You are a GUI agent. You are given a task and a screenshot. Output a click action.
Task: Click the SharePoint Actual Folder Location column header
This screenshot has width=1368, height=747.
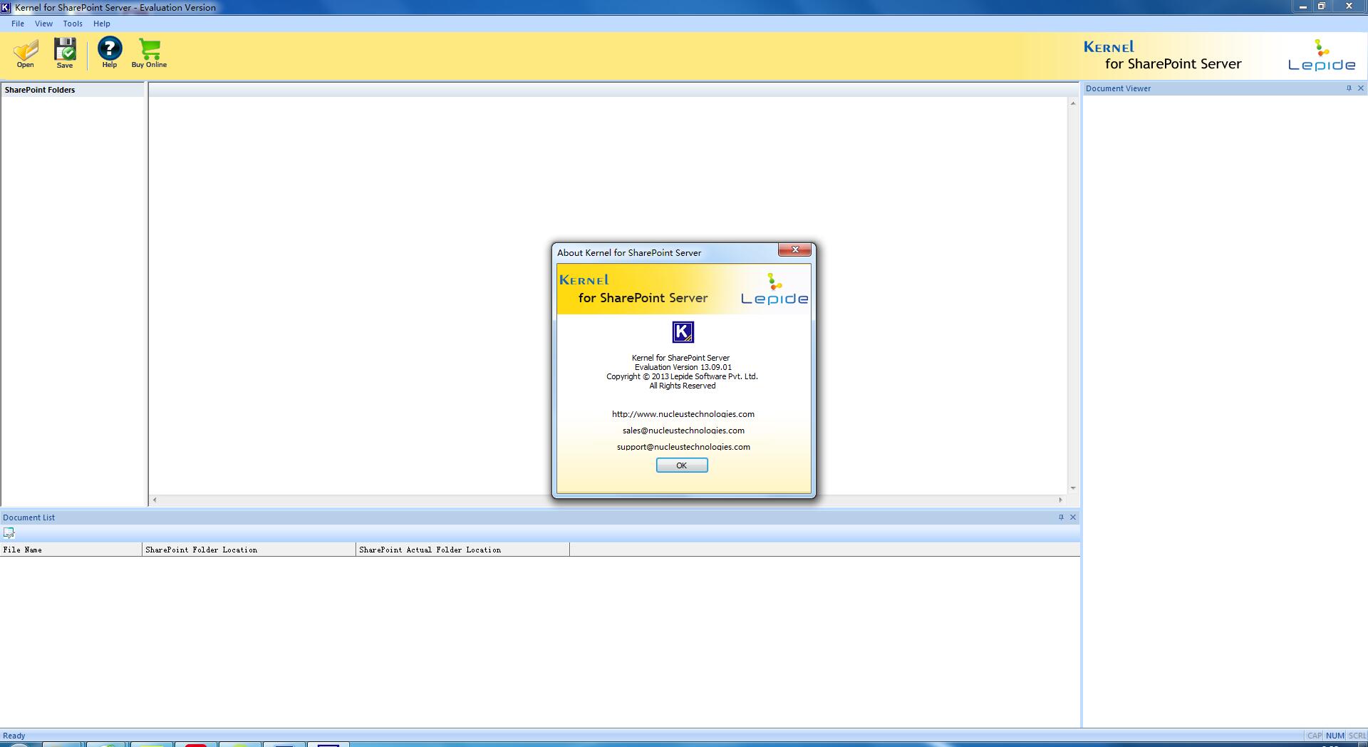(x=463, y=550)
